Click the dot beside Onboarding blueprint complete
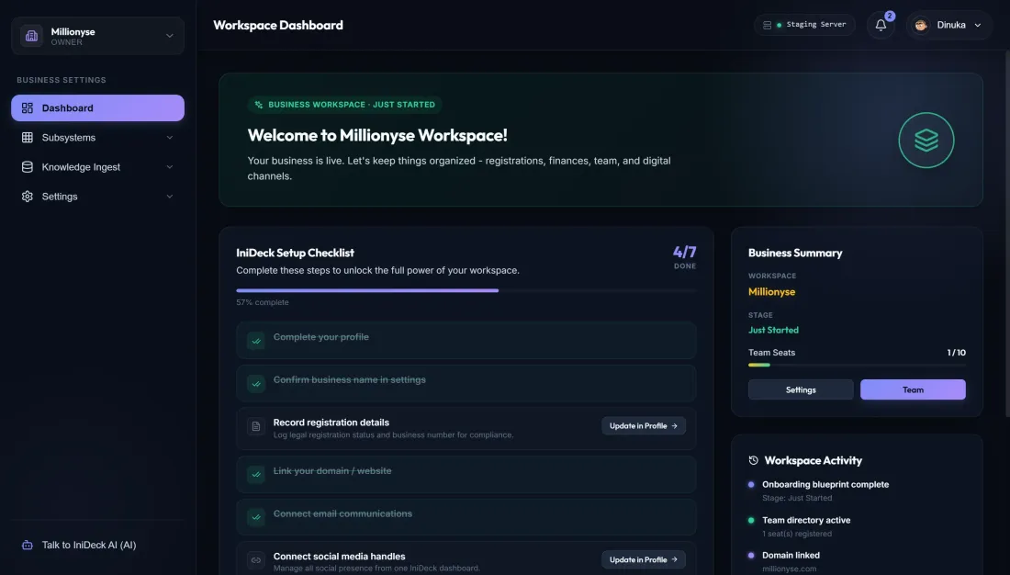The height and width of the screenshot is (575, 1010). [751, 484]
